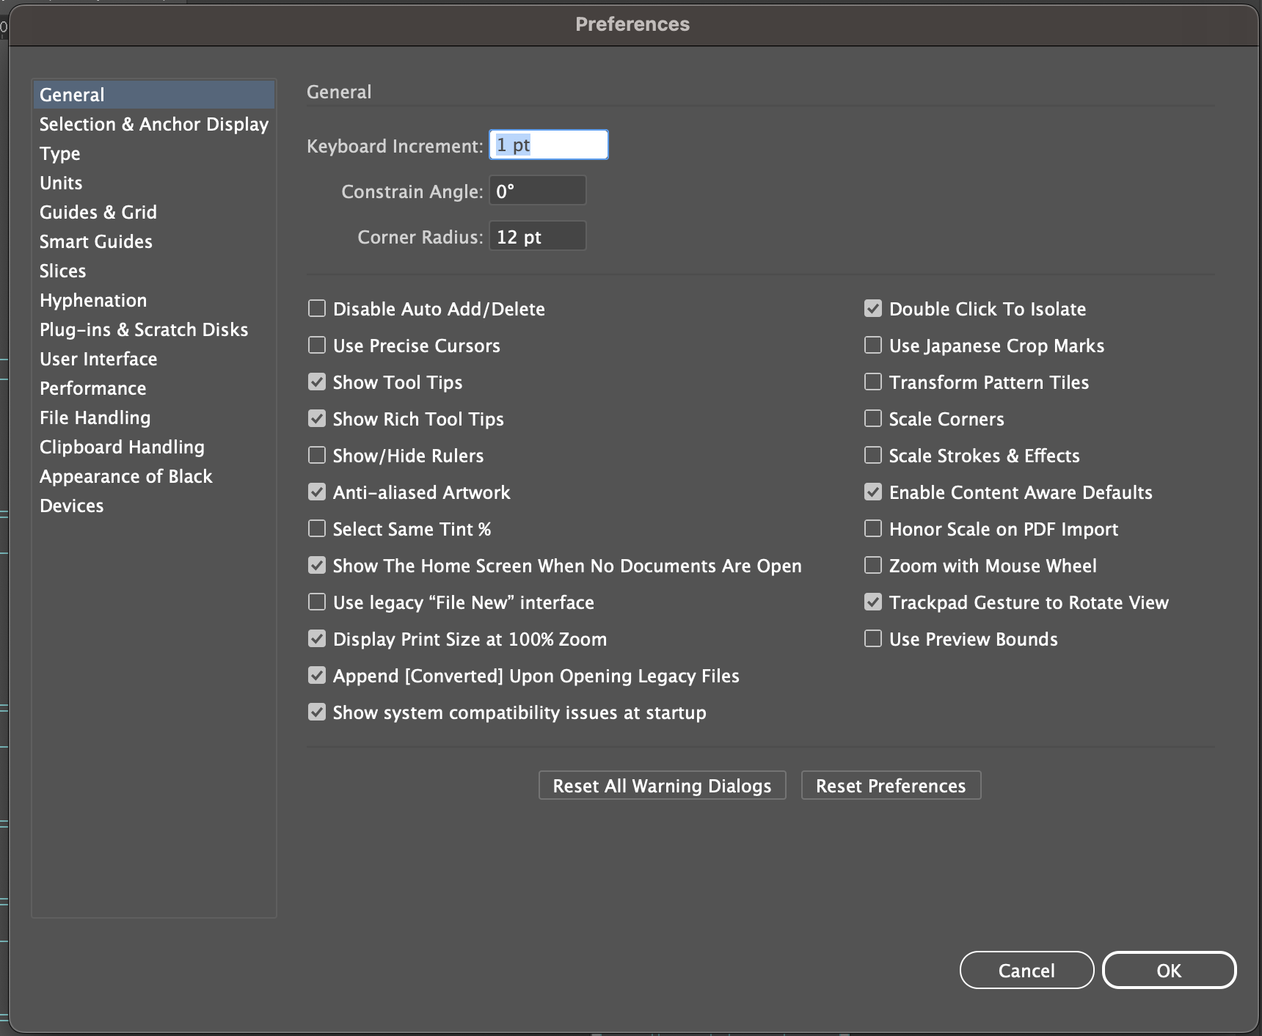Open Plug-ins & Scratch Disks settings

pos(144,329)
